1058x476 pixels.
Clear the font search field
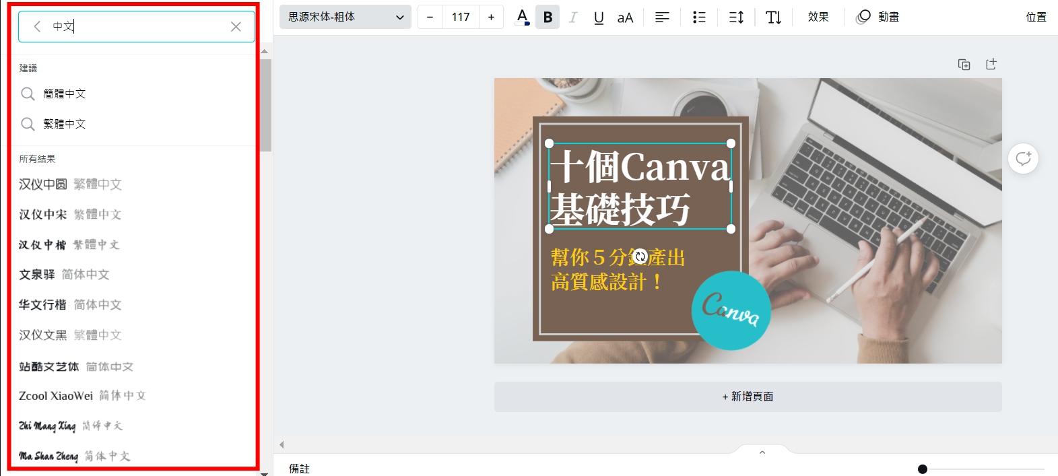(236, 26)
